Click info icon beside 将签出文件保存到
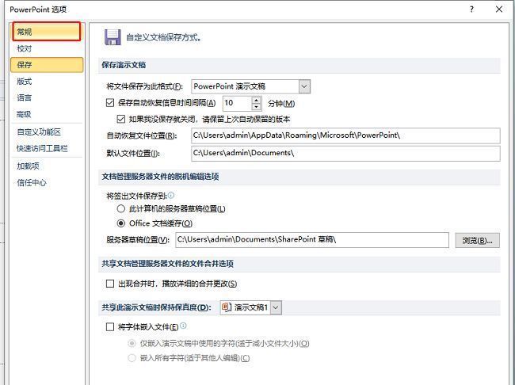This screenshot has width=515, height=385. tap(171, 195)
